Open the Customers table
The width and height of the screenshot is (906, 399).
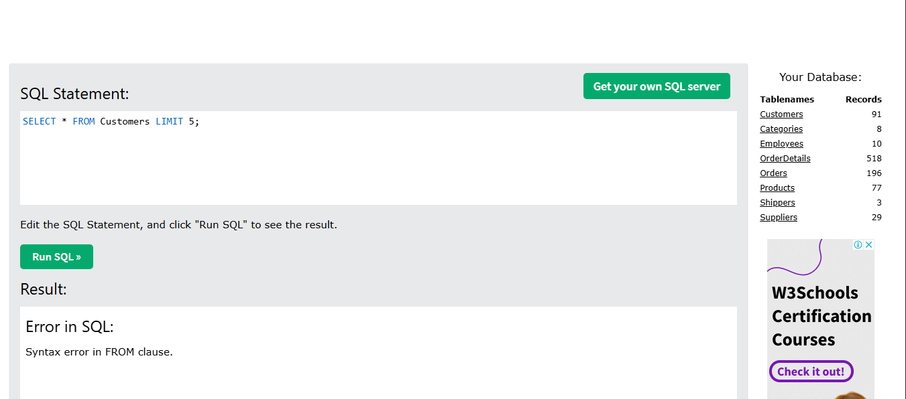click(x=781, y=114)
